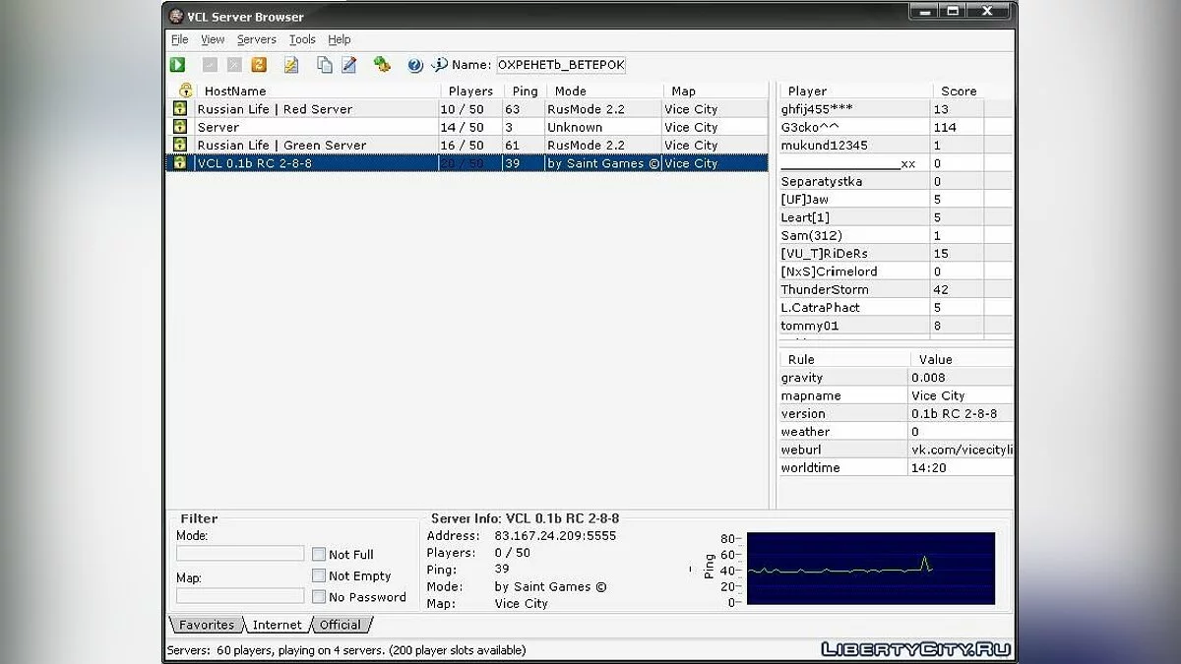Screen dimensions: 1181x664
Task: Switch to the Favorites tab
Action: point(207,625)
